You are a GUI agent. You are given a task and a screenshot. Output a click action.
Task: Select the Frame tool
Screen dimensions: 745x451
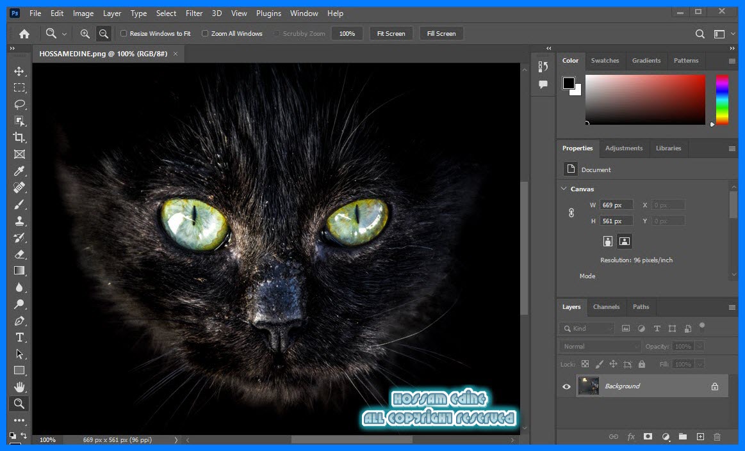click(19, 154)
